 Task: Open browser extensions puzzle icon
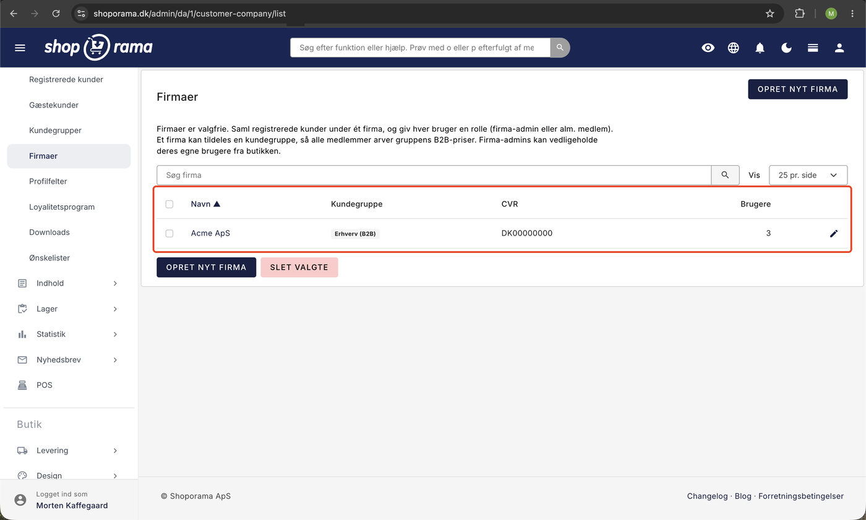click(800, 13)
